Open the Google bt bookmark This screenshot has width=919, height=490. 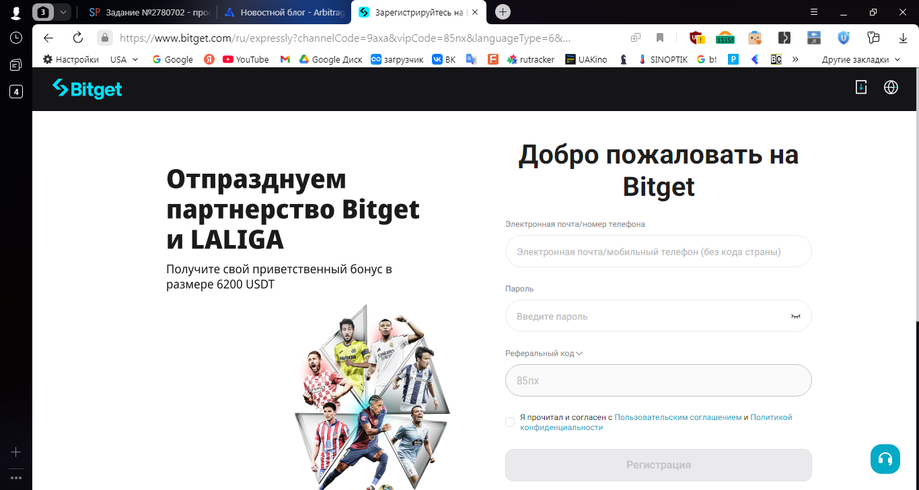(707, 59)
